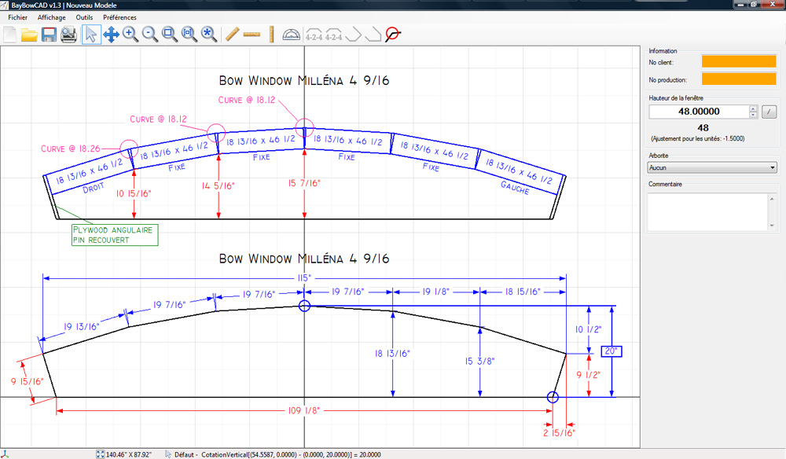Open the Fichier menu
The image size is (786, 459).
click(x=17, y=17)
